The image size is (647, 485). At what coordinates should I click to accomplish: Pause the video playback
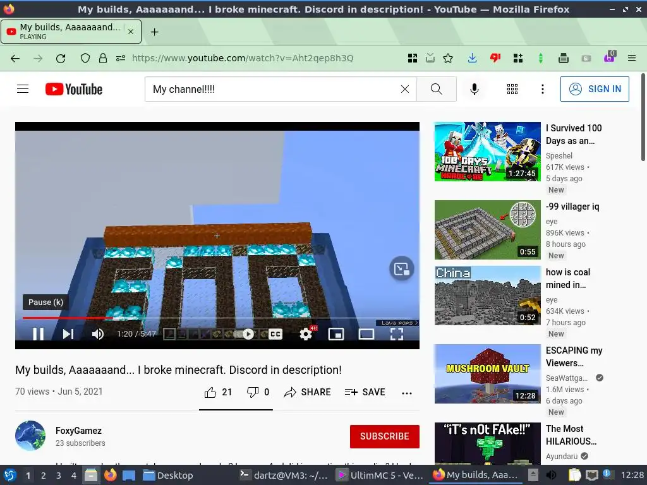(x=39, y=333)
